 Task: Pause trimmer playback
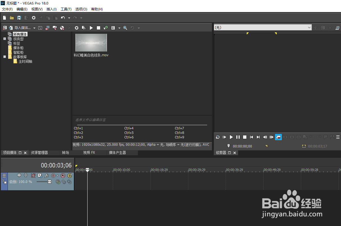click(x=238, y=137)
